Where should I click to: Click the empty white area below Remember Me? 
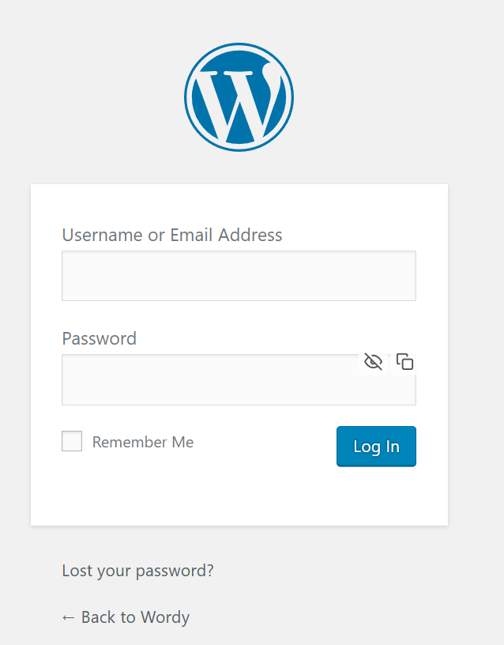coord(197,494)
